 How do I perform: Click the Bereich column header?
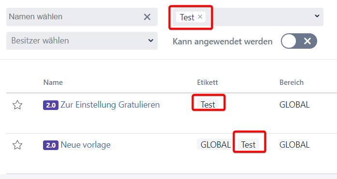pos(292,83)
